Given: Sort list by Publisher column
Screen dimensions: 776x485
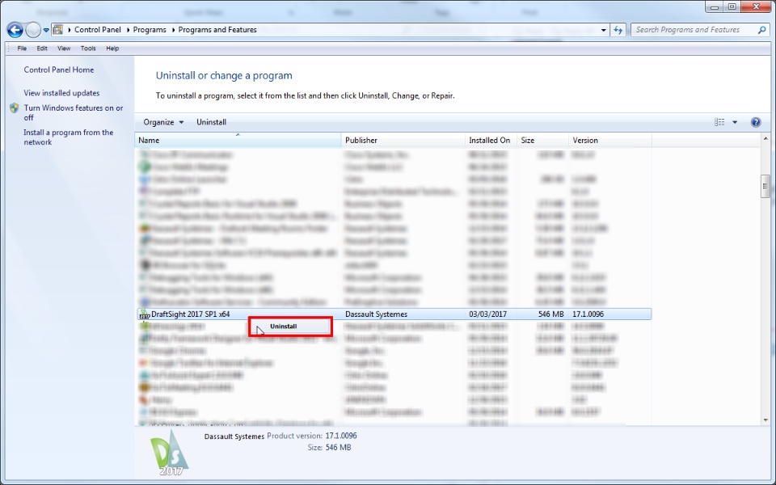Looking at the screenshot, I should coord(403,141).
